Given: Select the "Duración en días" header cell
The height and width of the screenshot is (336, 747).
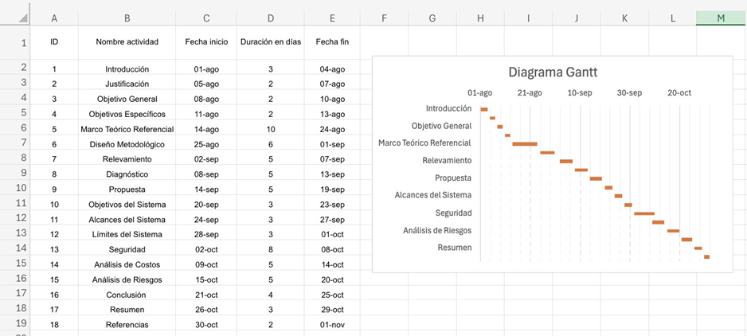Looking at the screenshot, I should [271, 42].
